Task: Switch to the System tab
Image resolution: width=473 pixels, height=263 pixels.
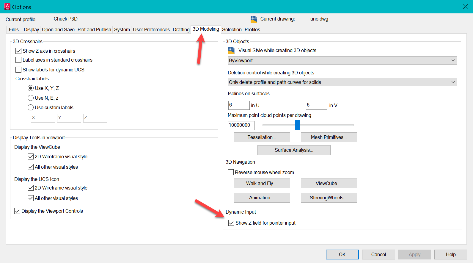Action: [x=122, y=29]
